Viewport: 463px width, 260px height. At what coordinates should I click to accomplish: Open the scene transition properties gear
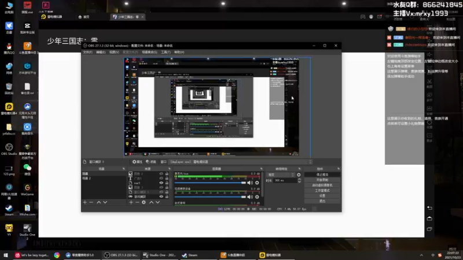pyautogui.click(x=299, y=175)
